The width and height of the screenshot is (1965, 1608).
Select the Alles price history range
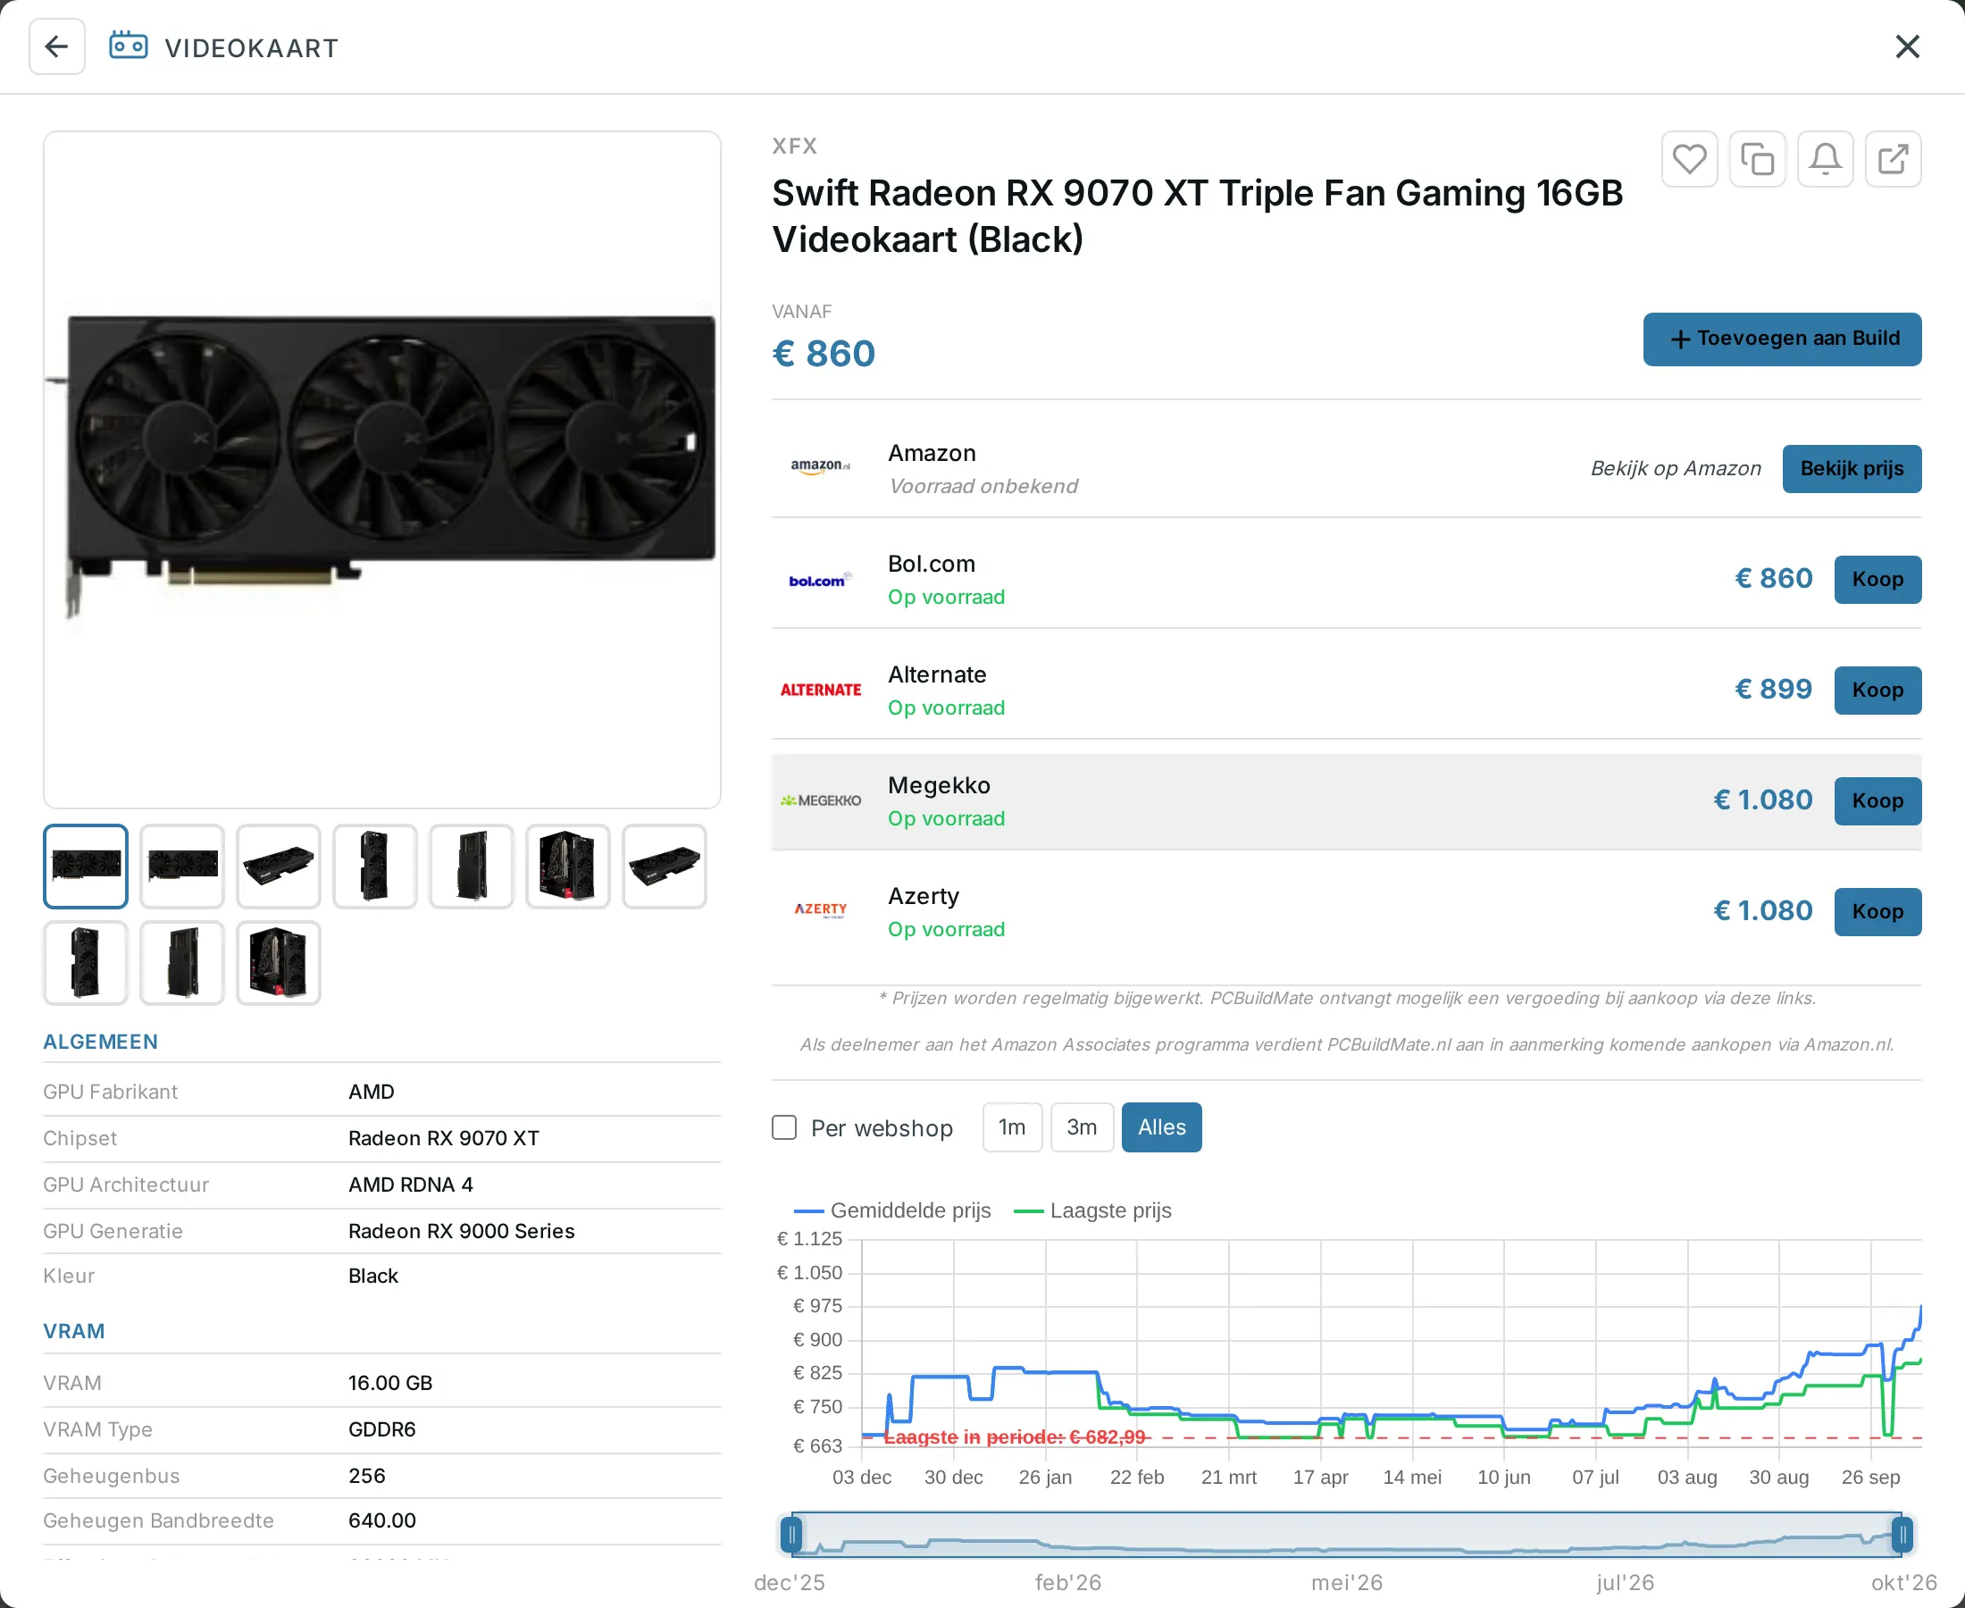click(x=1161, y=1127)
